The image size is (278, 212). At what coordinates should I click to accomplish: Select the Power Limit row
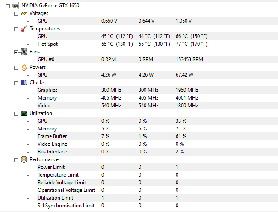[x=158, y=167]
